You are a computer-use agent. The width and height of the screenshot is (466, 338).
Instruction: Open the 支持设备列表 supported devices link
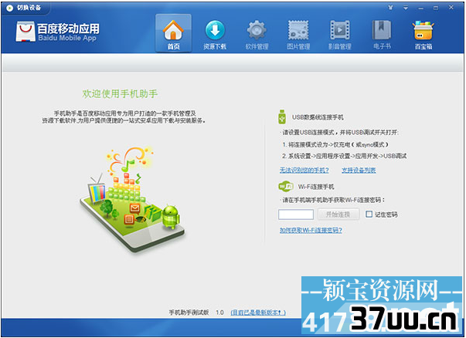359,170
